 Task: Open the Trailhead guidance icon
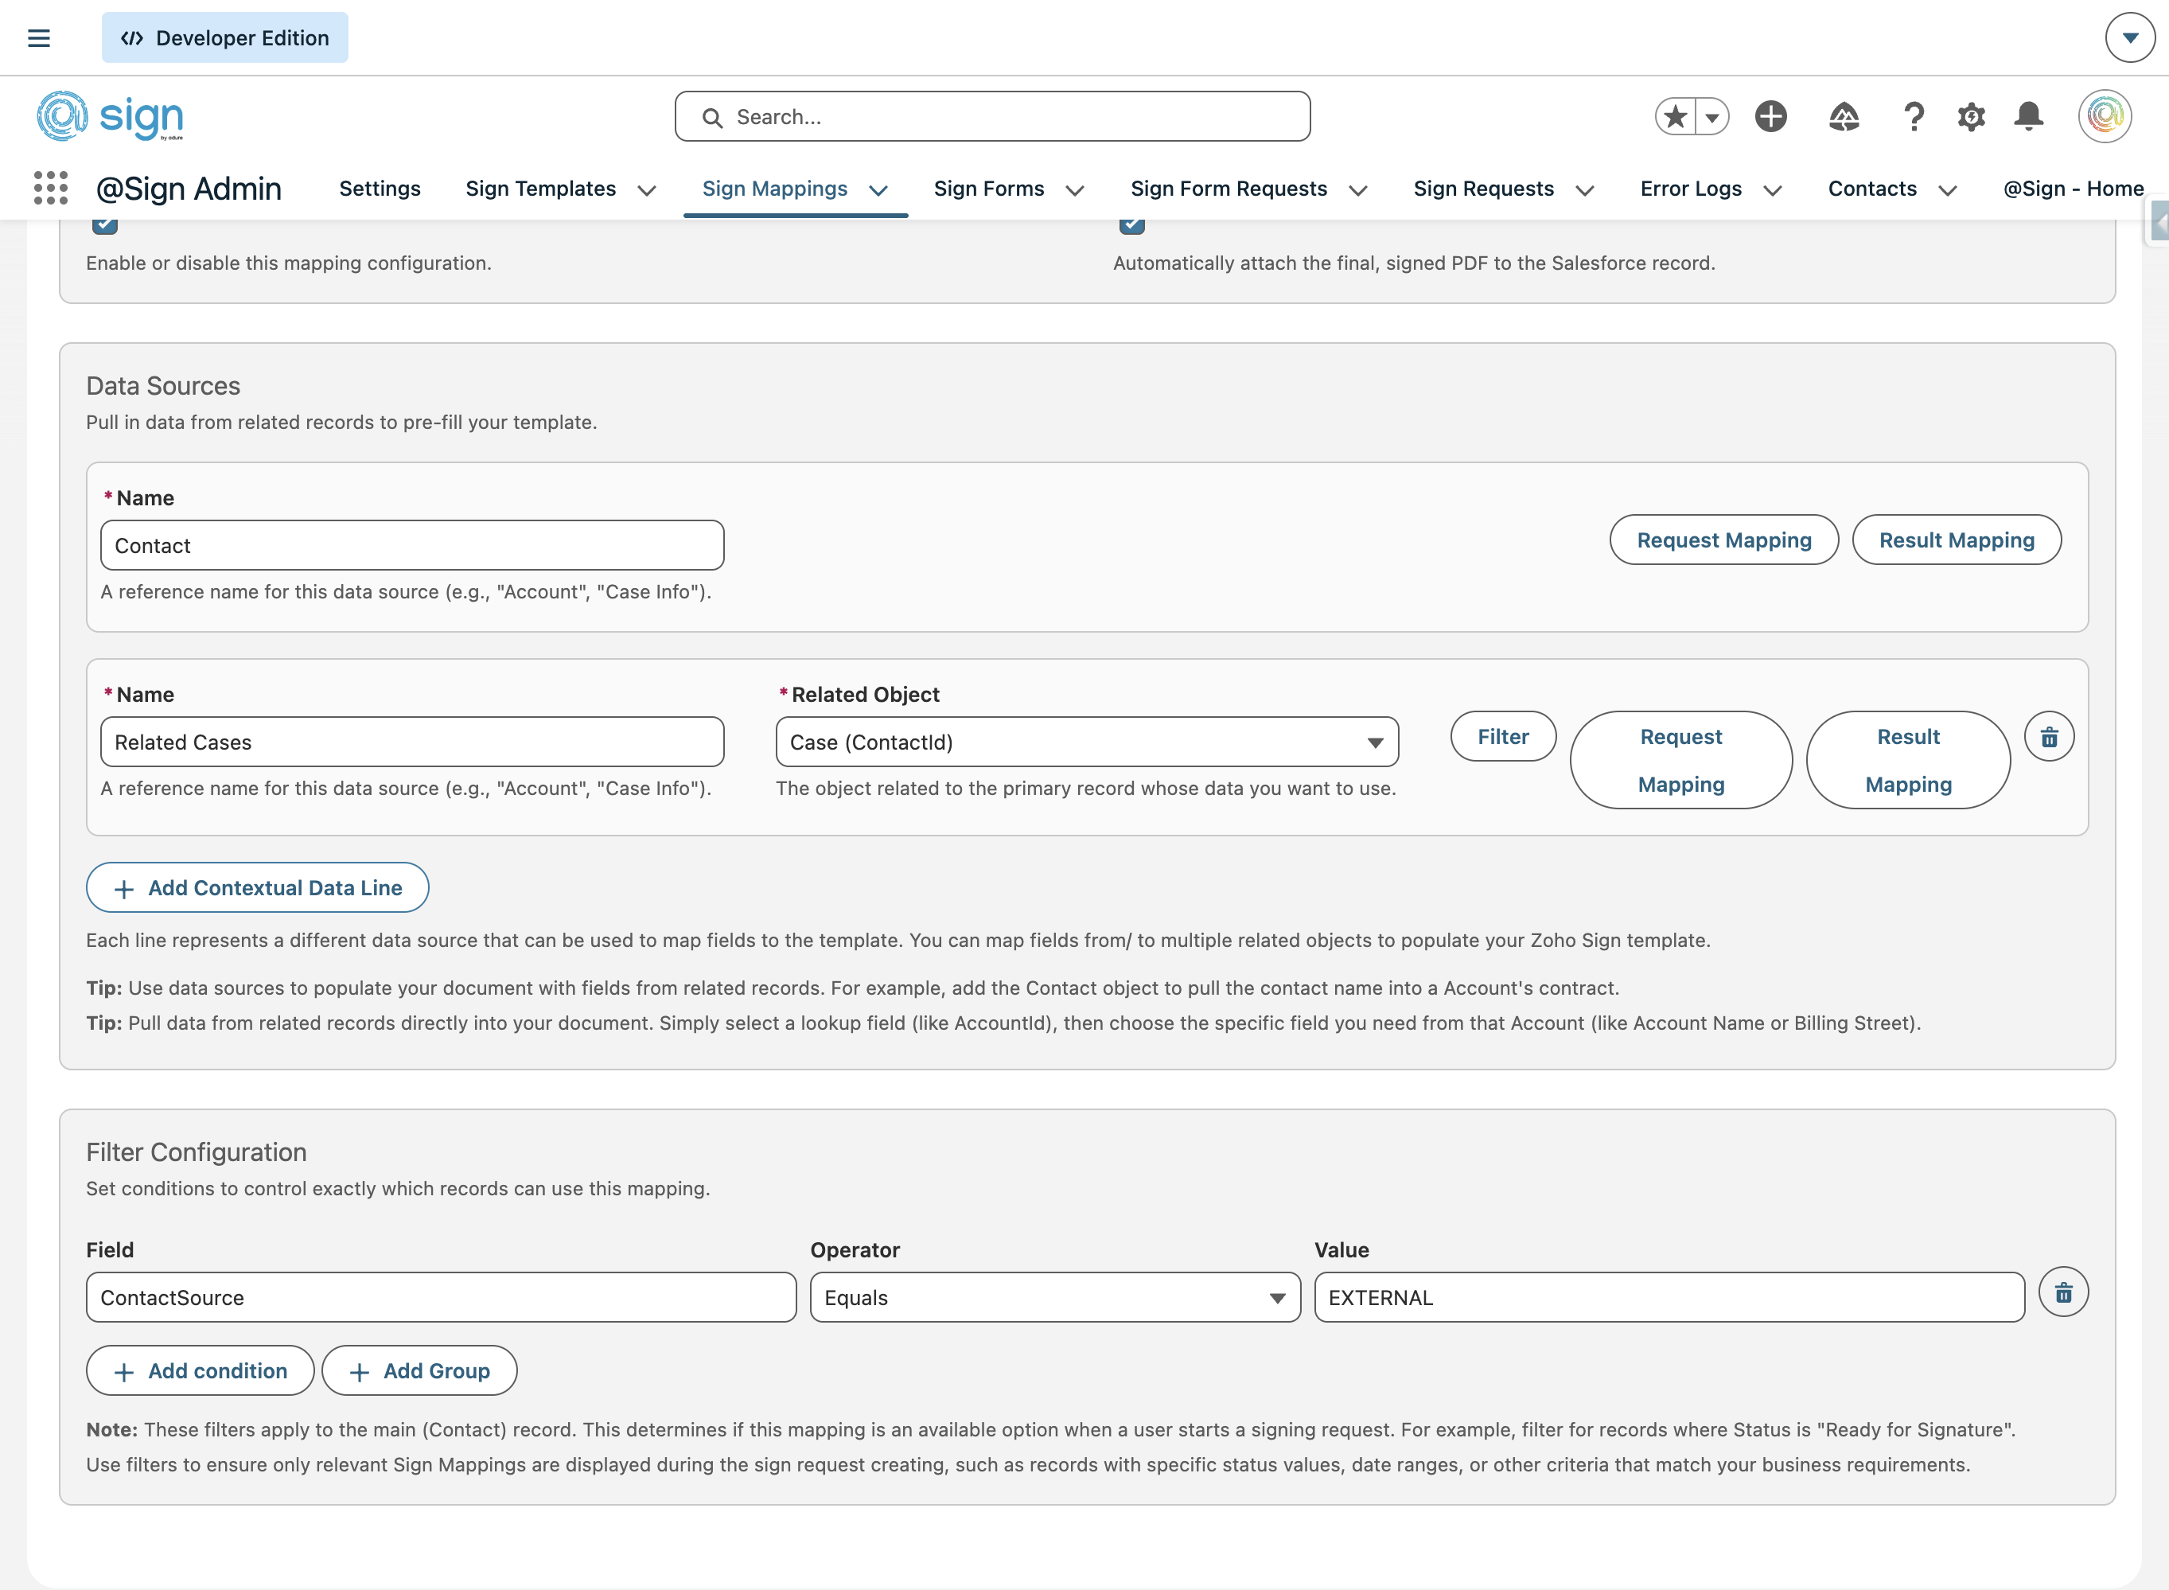pos(1843,116)
